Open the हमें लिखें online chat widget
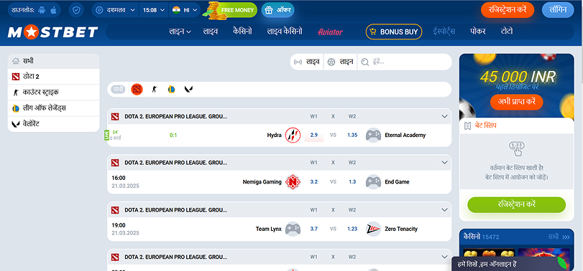583x271 pixels. (517, 265)
